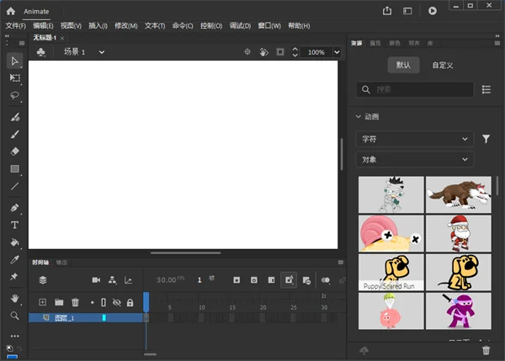The height and width of the screenshot is (361, 505).
Task: Click the center stage icon
Action: [247, 51]
